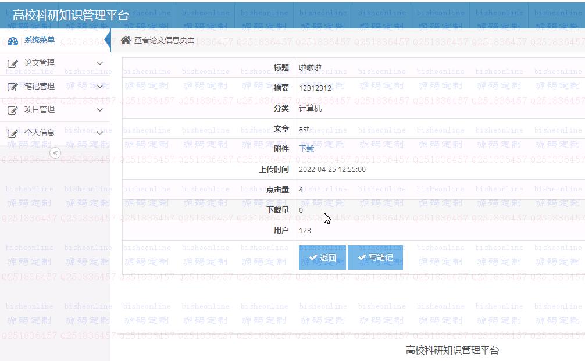The image size is (585, 361).
Task: Click the 下载量 field label
Action: click(277, 210)
